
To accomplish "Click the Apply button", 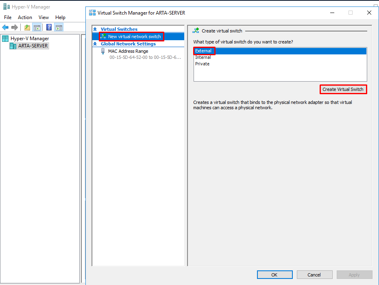I will (354, 275).
